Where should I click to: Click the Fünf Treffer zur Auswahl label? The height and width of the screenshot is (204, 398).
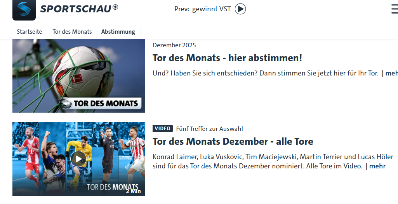[209, 129]
